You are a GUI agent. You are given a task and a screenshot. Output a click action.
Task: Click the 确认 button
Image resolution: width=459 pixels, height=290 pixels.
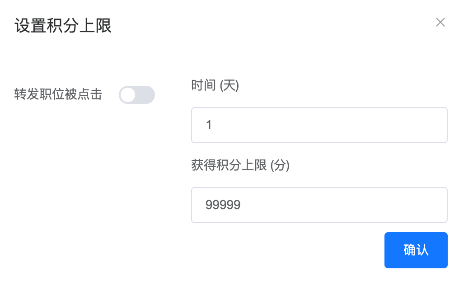click(x=416, y=250)
